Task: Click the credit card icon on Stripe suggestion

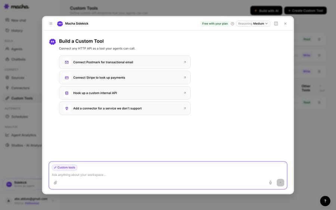Action: [x=67, y=78]
